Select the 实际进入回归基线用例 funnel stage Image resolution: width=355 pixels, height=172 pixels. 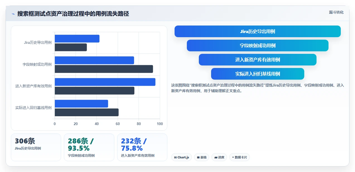point(258,74)
